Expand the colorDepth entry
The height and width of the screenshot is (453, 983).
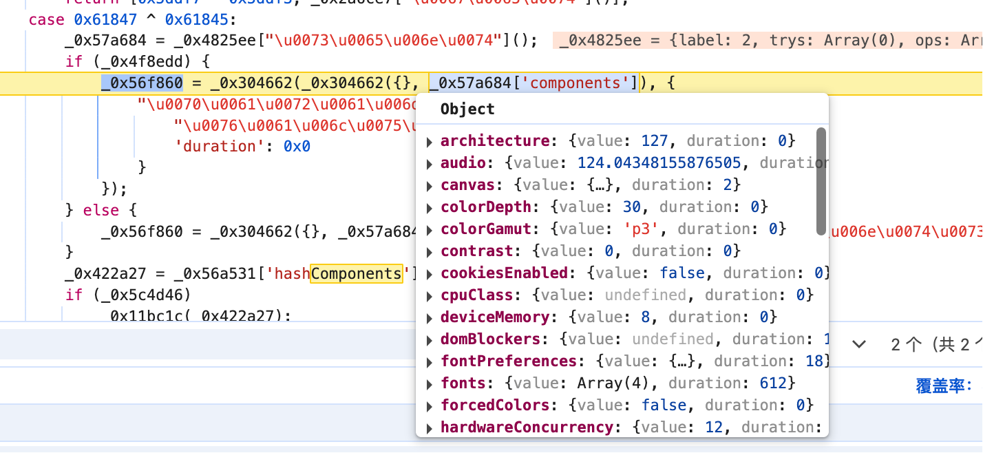coord(430,208)
